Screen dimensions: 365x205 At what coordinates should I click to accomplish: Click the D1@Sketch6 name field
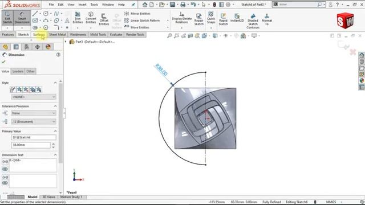(34, 137)
